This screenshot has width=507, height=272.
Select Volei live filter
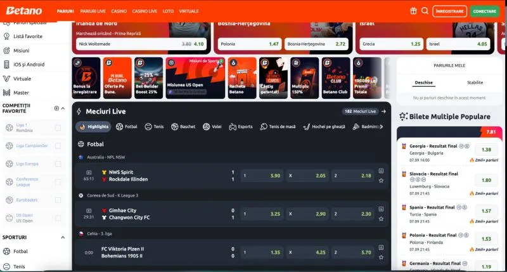(x=212, y=127)
